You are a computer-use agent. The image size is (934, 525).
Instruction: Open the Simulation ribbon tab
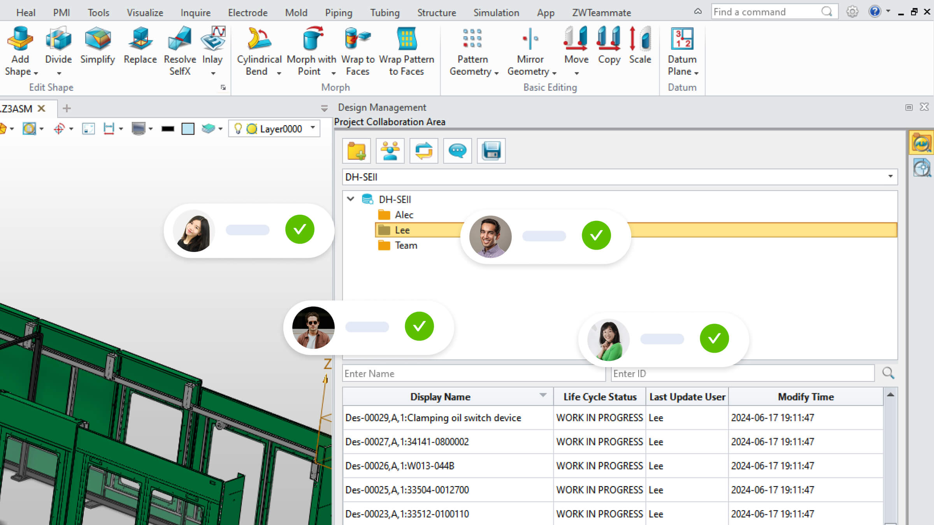coord(496,12)
